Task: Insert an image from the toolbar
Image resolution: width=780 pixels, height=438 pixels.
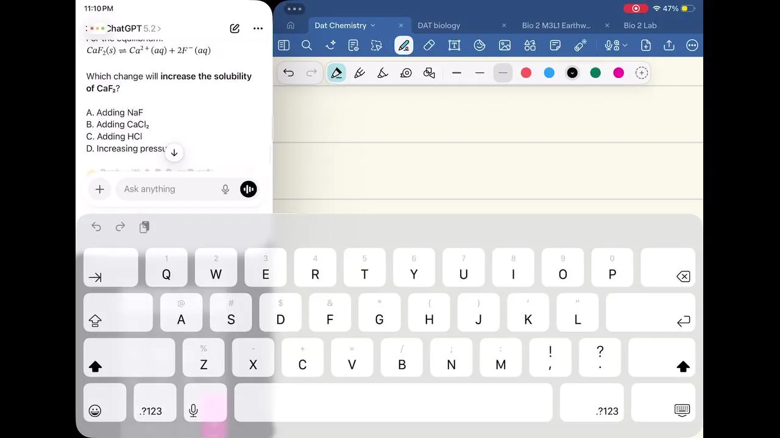Action: (505, 46)
